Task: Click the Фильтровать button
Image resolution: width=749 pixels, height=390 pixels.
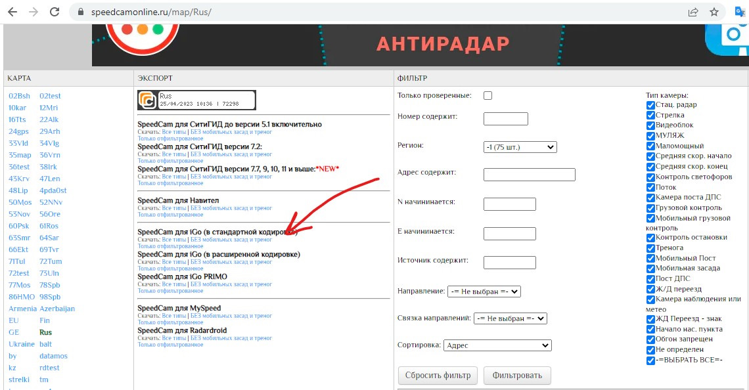Action: click(x=517, y=375)
